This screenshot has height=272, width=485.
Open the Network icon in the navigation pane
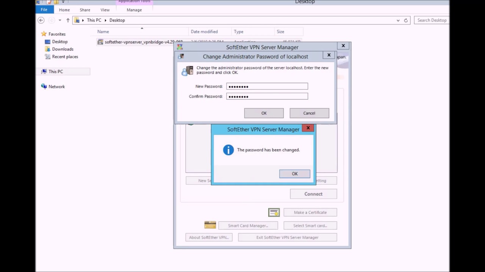pos(44,87)
